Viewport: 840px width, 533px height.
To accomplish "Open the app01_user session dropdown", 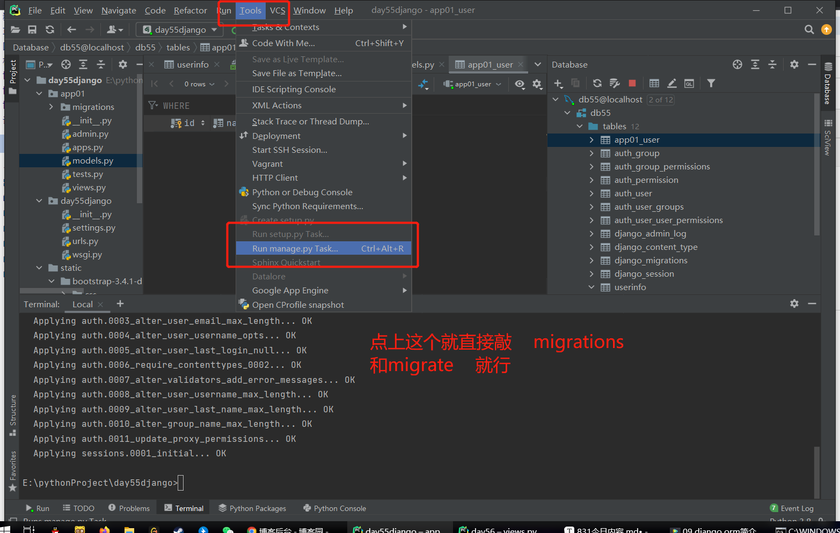I will (472, 84).
